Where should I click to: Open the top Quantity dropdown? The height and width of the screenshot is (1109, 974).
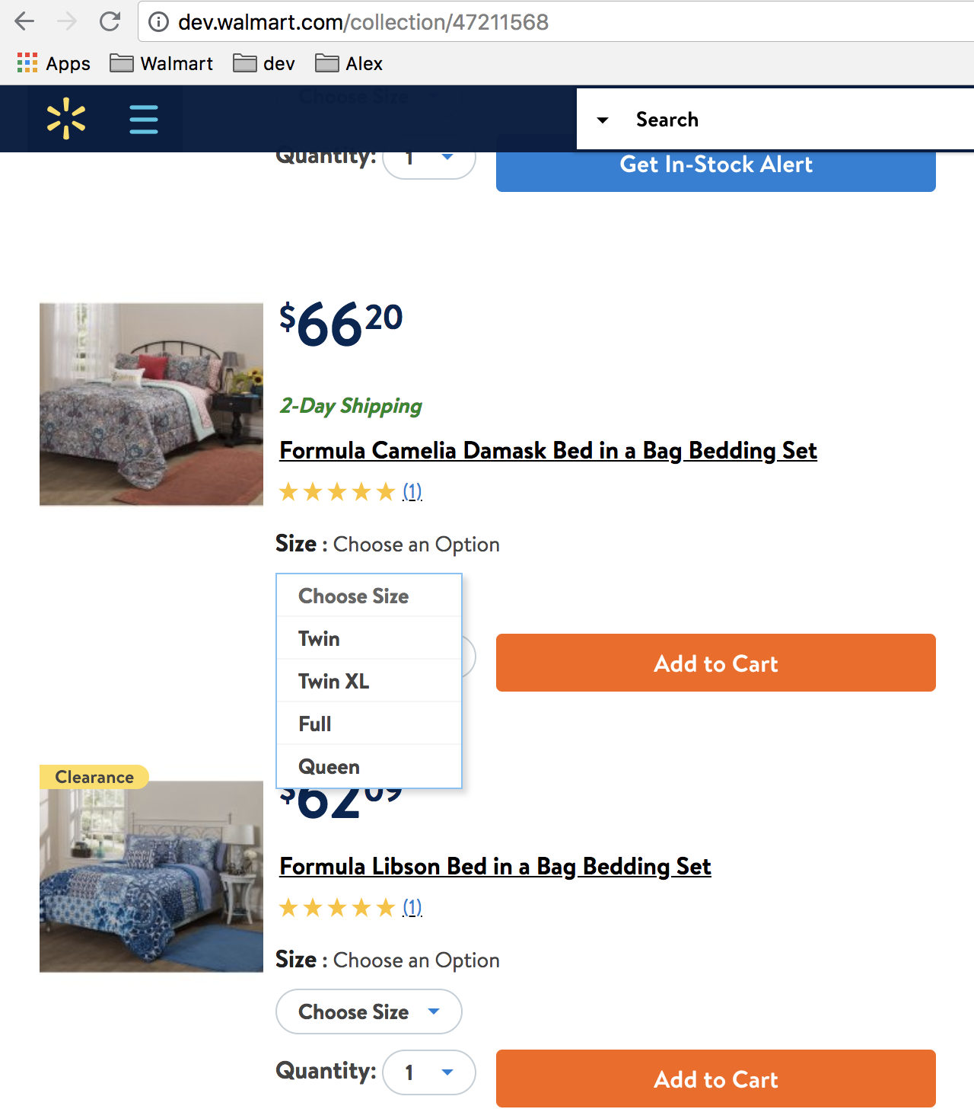(x=428, y=160)
